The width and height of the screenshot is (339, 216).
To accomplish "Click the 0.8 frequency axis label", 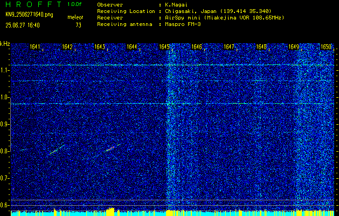I will pos(4,151).
